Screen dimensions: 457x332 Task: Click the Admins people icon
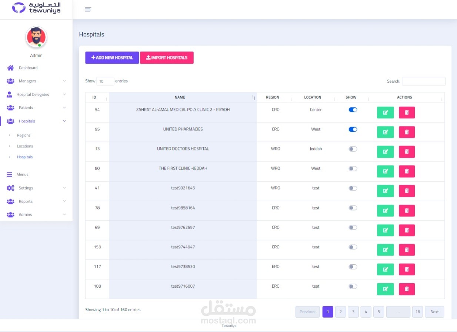(x=10, y=215)
